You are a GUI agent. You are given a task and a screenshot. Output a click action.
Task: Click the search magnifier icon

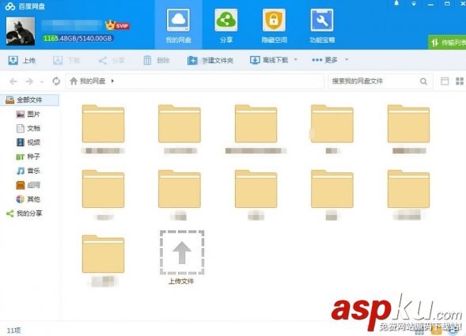(x=423, y=81)
